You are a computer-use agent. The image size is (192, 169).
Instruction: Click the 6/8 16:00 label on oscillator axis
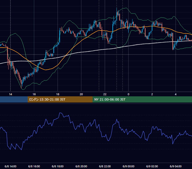[34, 166]
